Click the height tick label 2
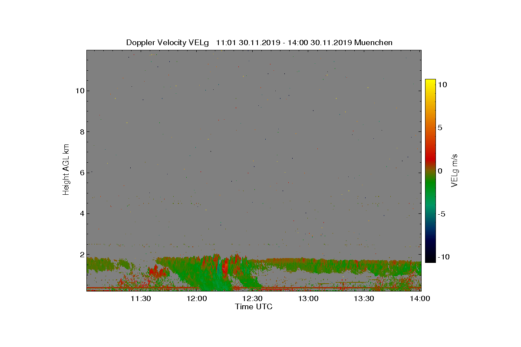Image resolution: width=521 pixels, height=347 pixels. click(x=81, y=255)
